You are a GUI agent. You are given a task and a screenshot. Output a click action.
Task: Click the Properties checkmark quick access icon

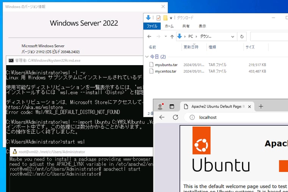tap(158, 18)
